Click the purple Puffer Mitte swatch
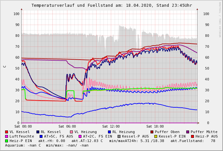Viewport: 223px width, 151px height. coord(188,132)
